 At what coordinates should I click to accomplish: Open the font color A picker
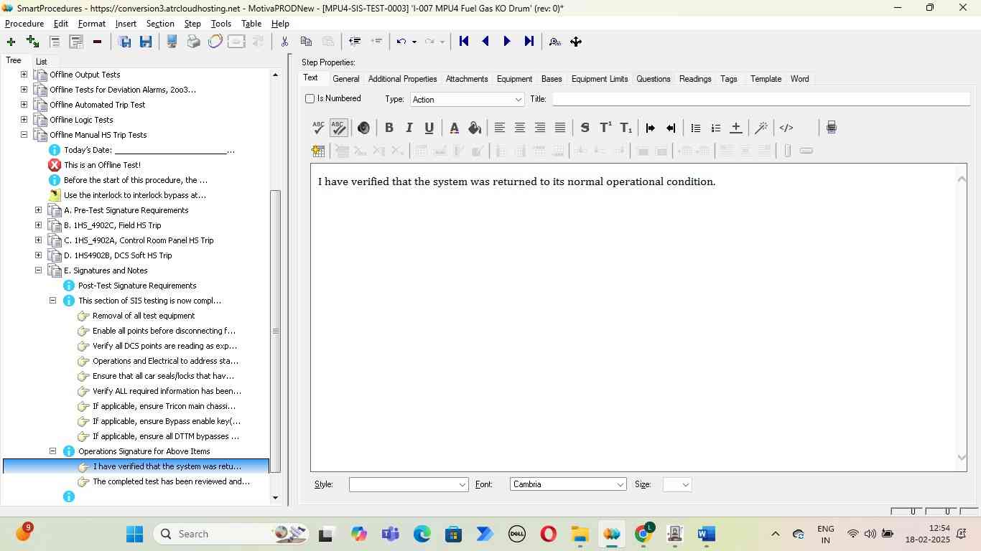454,128
